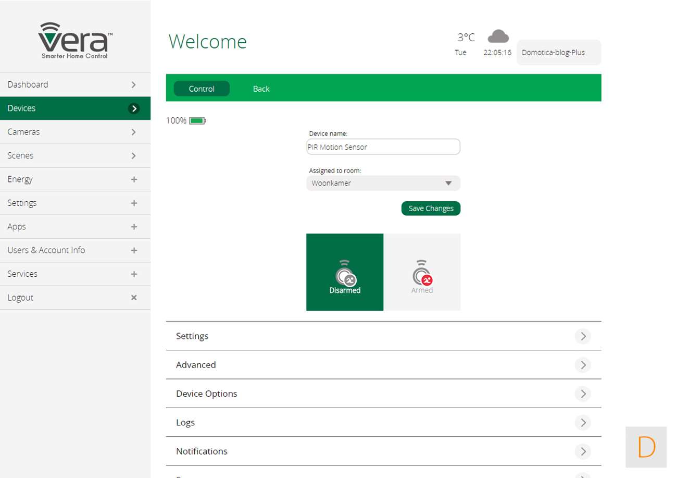Click the orange D badge icon
Viewport: 677px width, 478px height.
click(646, 447)
